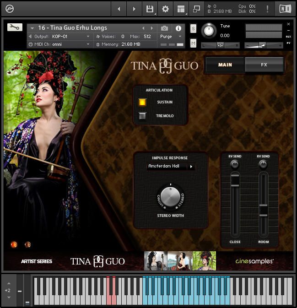Screen dimensions: 297x308
Task: Open the workspace layout panel icon
Action: [181, 9]
